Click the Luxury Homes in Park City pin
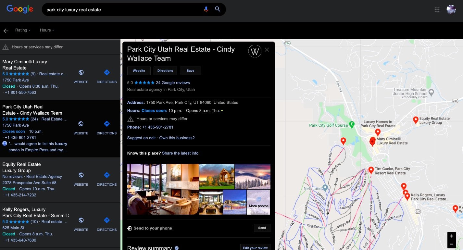The image size is (463, 250). 378,132
